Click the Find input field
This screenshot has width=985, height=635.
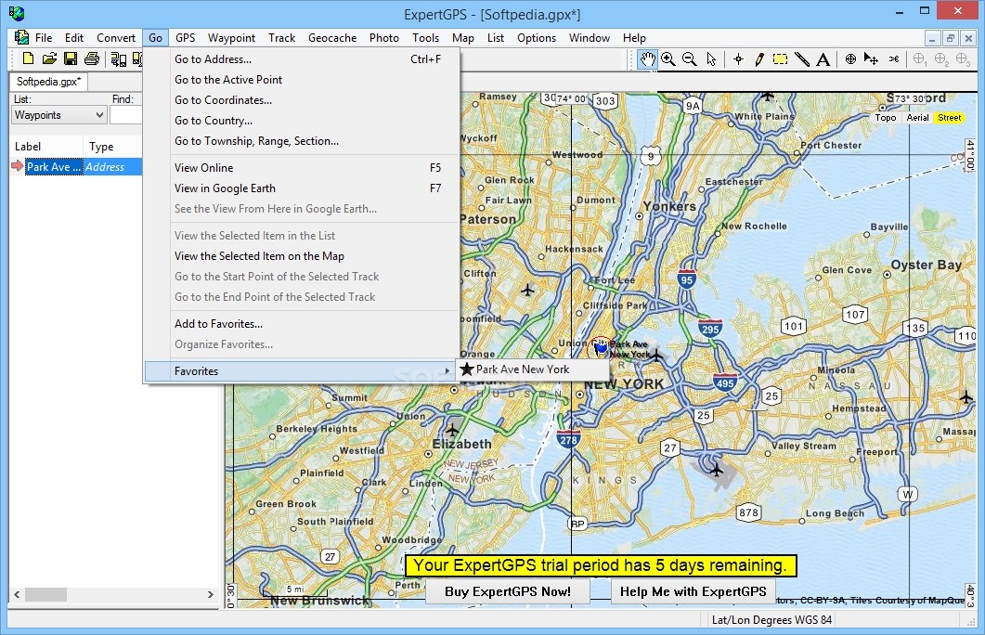(x=126, y=115)
